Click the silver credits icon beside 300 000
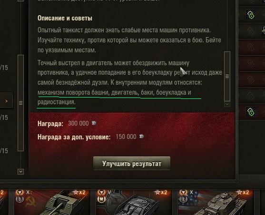The height and width of the screenshot is (215, 265). coord(94,123)
